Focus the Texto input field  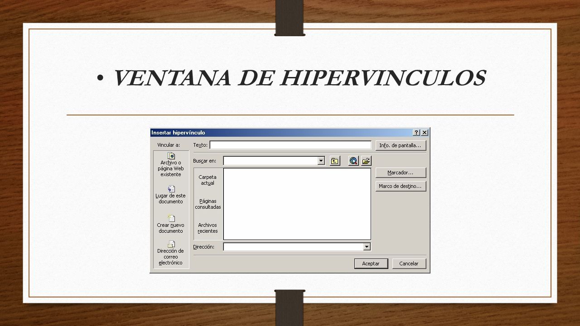click(x=290, y=145)
